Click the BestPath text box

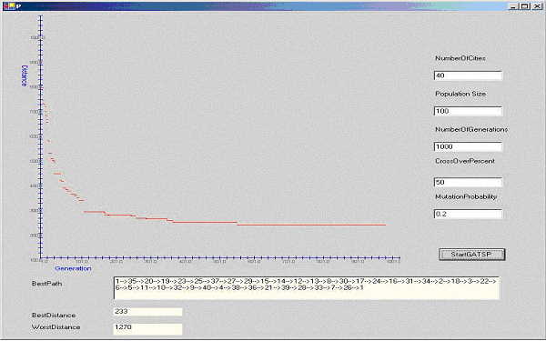(x=307, y=288)
